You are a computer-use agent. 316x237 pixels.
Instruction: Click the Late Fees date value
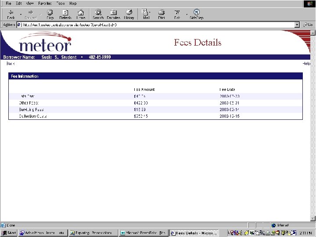click(230, 96)
